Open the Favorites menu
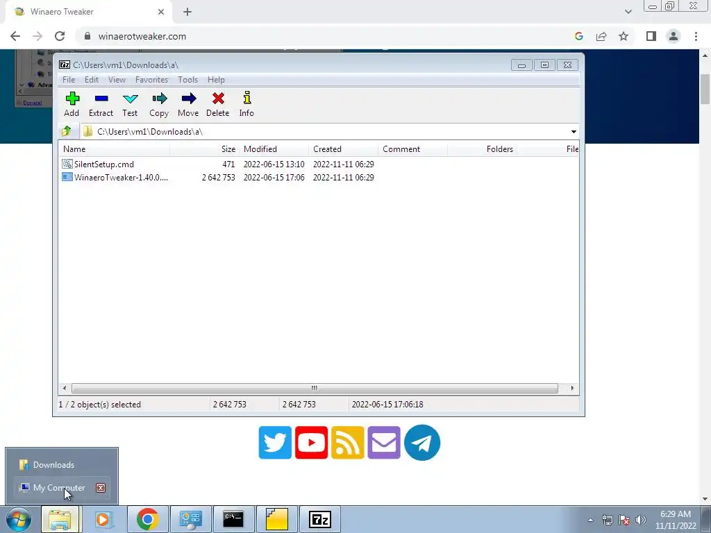Image resolution: width=711 pixels, height=533 pixels. pyautogui.click(x=151, y=80)
